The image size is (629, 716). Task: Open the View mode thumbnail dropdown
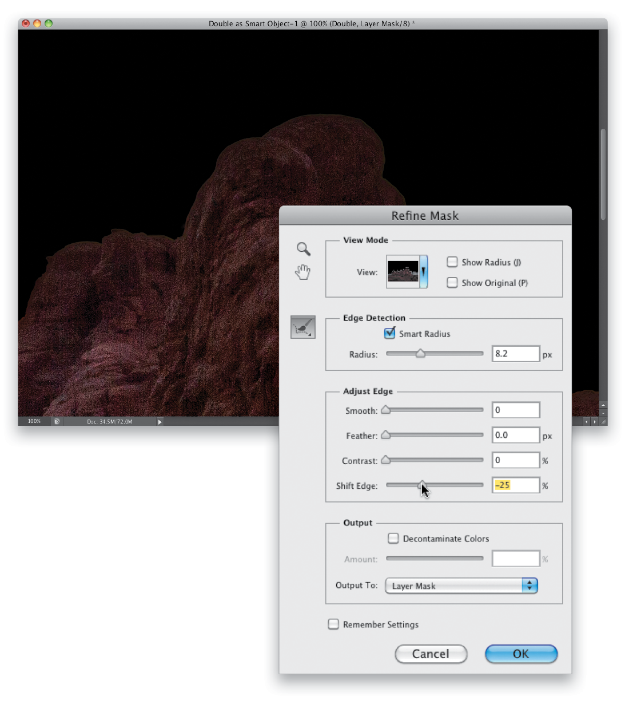[x=407, y=271]
